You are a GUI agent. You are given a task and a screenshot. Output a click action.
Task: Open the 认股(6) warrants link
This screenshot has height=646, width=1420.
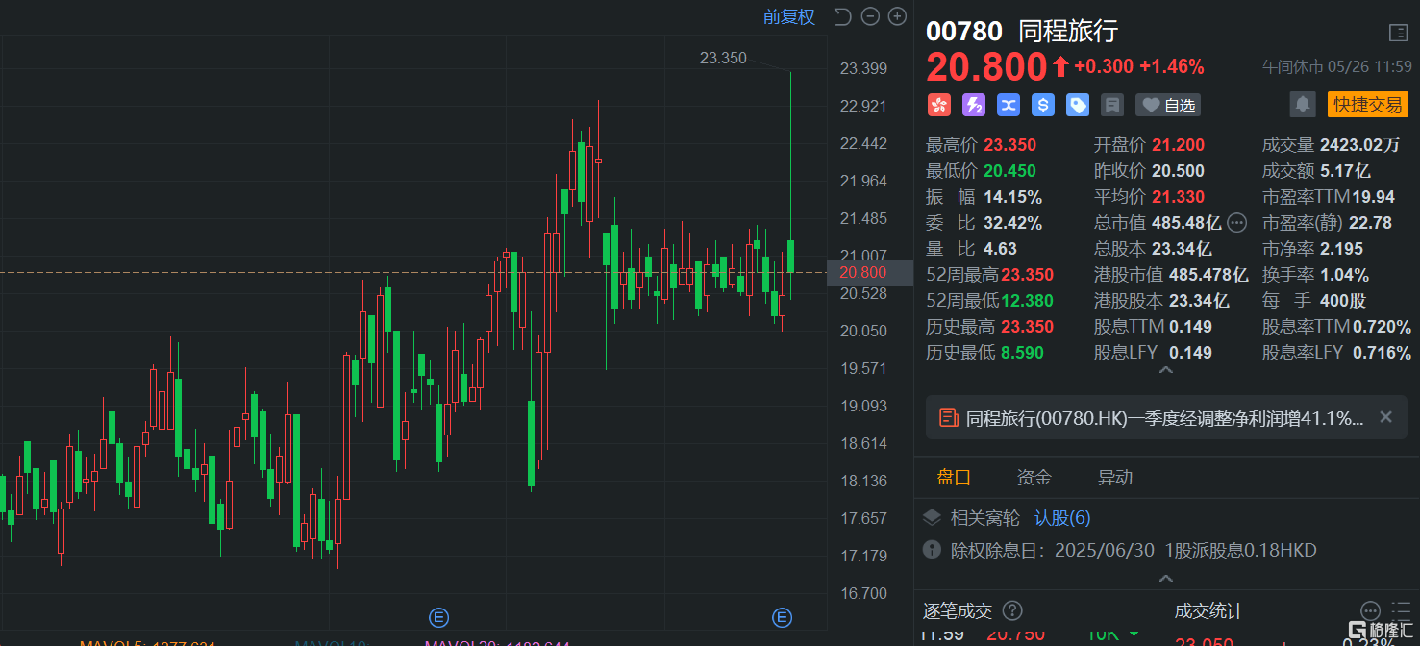tap(1062, 518)
